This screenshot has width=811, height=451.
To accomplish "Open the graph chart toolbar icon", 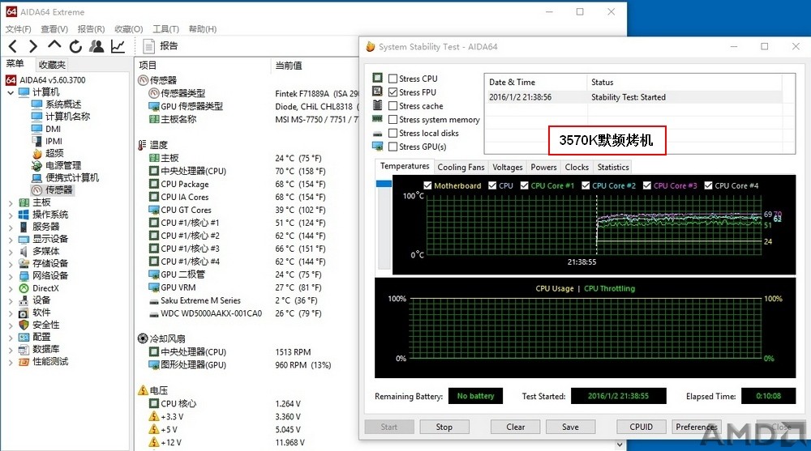I will point(118,46).
